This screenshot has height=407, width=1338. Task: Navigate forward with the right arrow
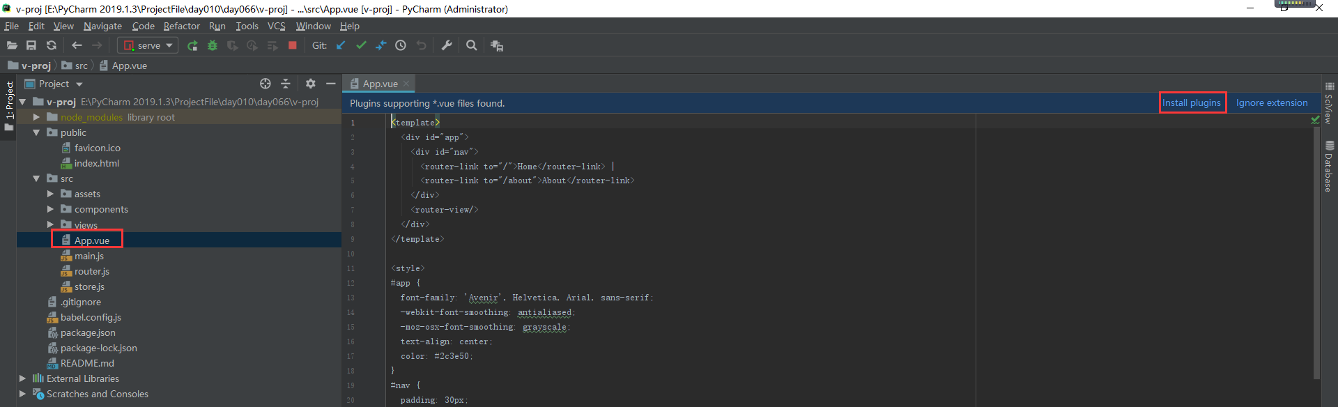coord(97,45)
